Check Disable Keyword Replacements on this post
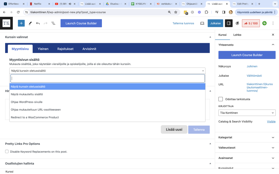279x174 pixels. coord(7,151)
